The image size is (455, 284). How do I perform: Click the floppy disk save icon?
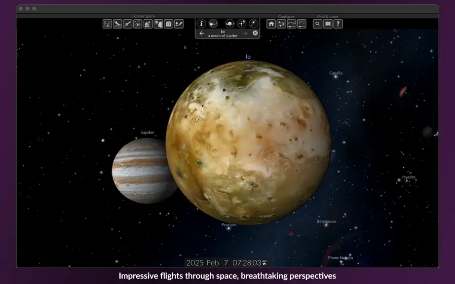pyautogui.click(x=107, y=24)
